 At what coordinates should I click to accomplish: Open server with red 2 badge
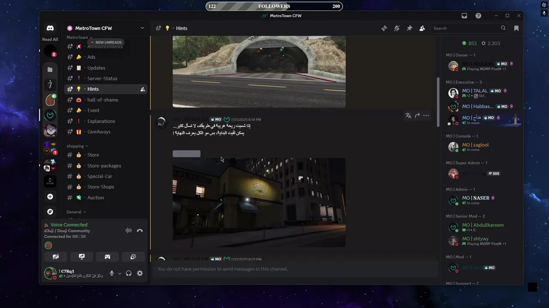pyautogui.click(x=50, y=51)
